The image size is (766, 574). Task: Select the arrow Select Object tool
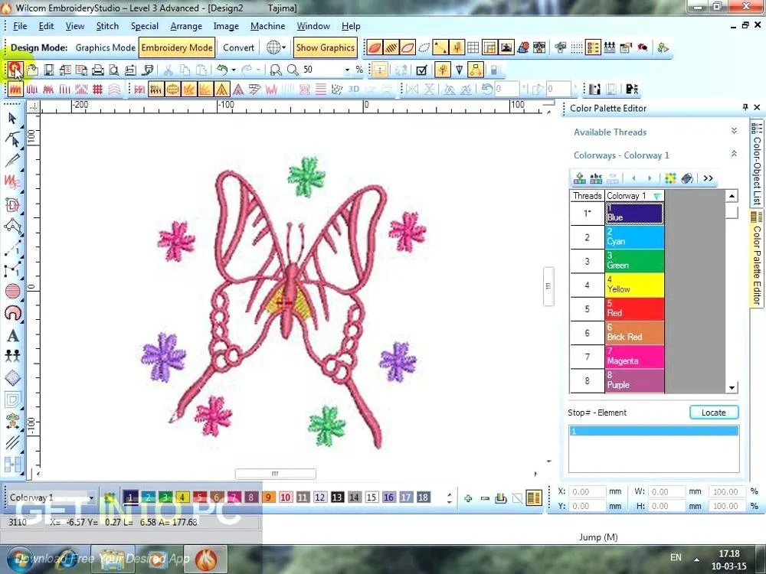click(12, 119)
